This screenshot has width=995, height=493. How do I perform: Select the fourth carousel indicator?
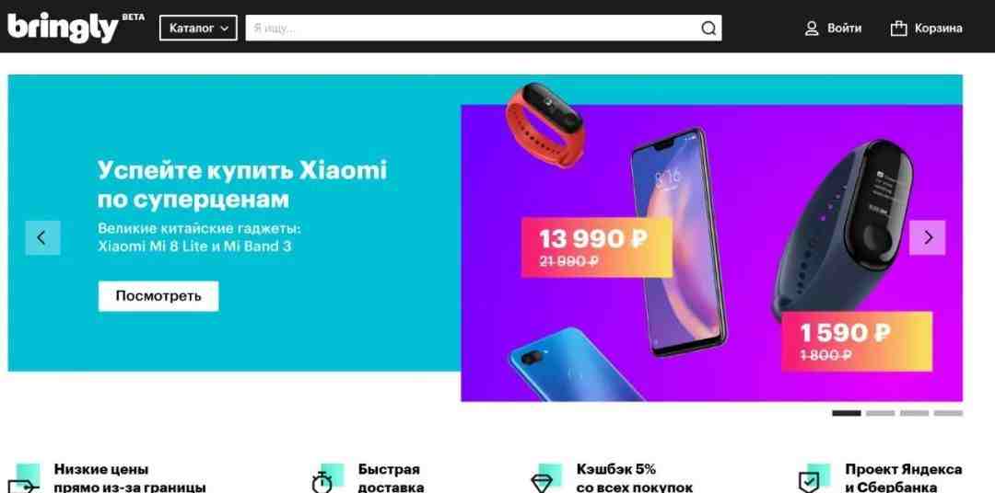[x=948, y=413]
